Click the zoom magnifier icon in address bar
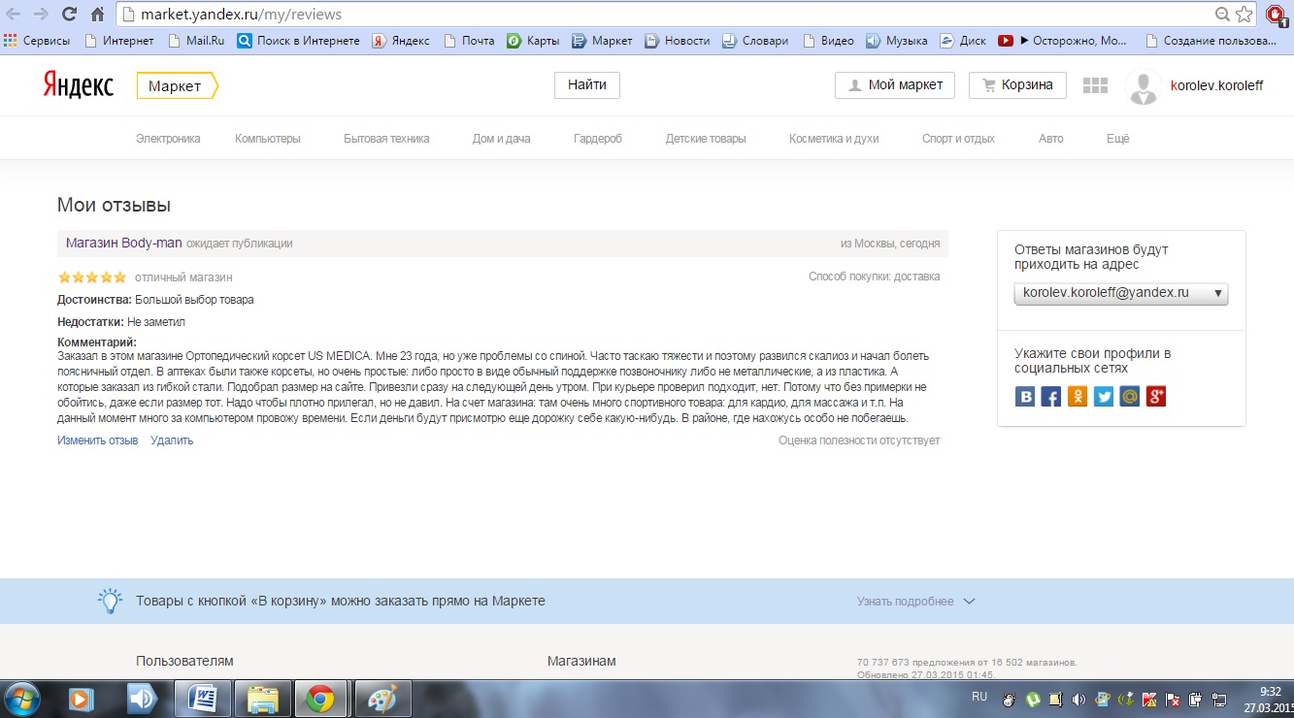1294x718 pixels. (x=1223, y=15)
